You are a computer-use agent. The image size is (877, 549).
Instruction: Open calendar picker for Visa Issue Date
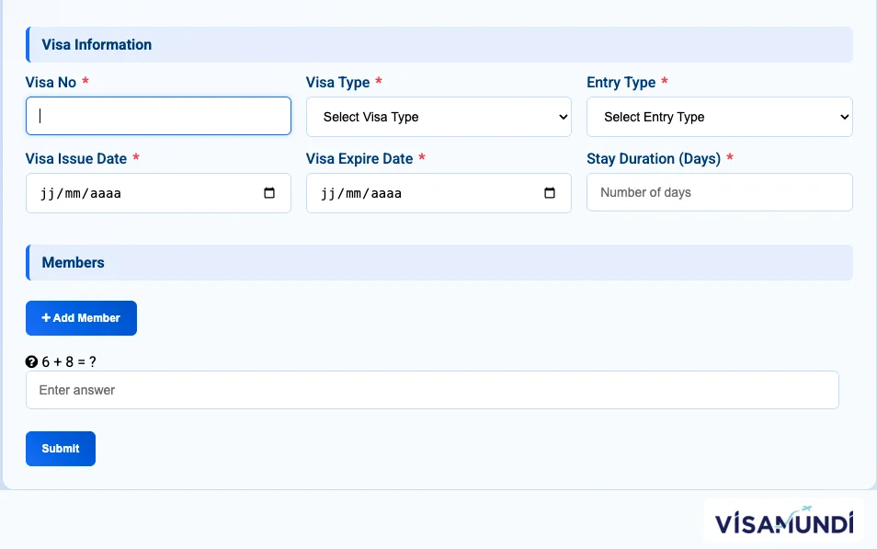pyautogui.click(x=269, y=193)
